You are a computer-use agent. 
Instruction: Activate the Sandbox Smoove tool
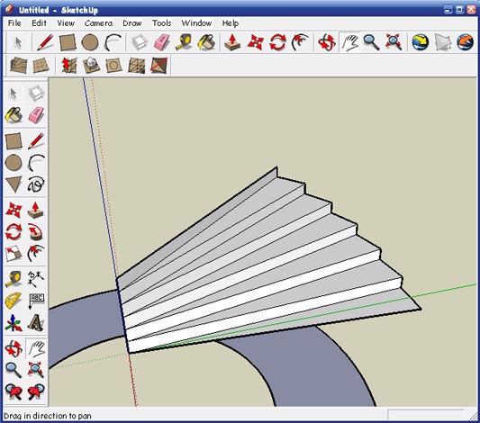click(x=69, y=65)
